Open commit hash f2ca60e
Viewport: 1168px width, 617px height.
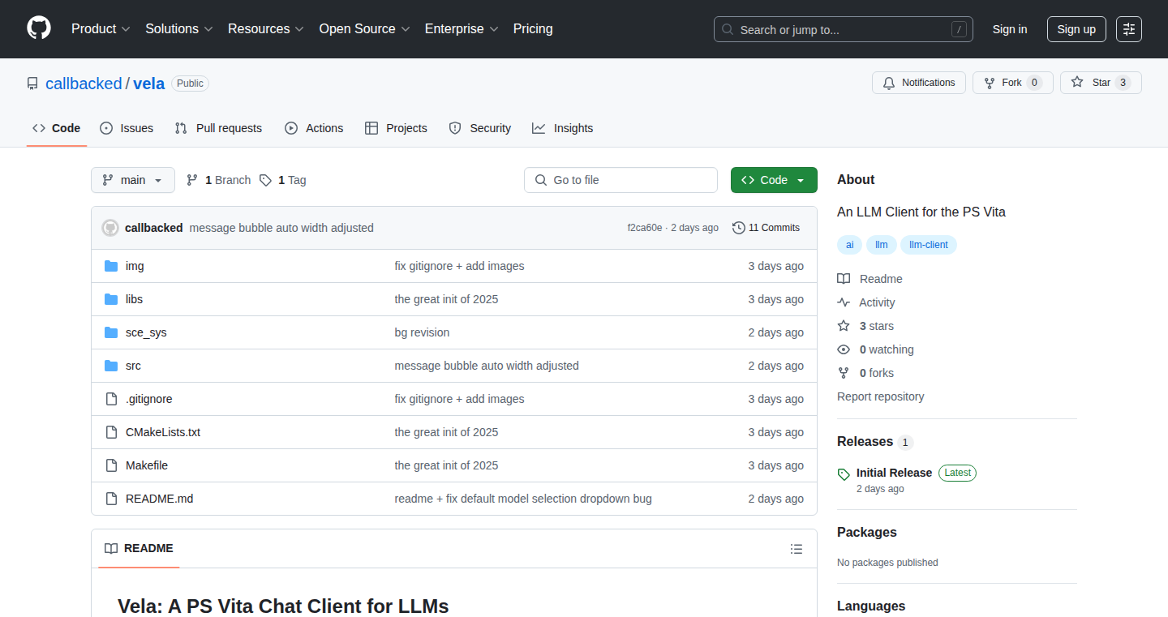point(645,228)
